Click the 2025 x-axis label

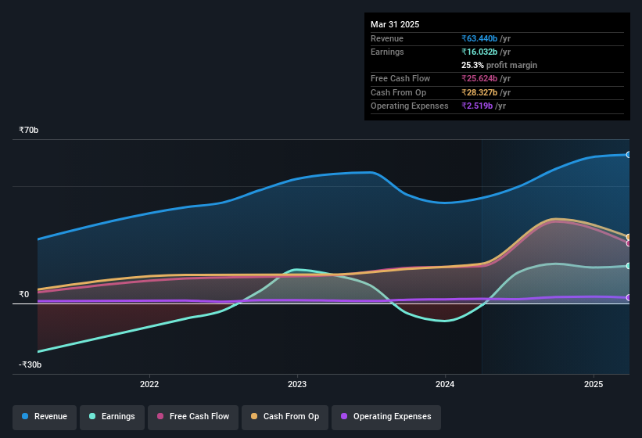[x=594, y=384]
